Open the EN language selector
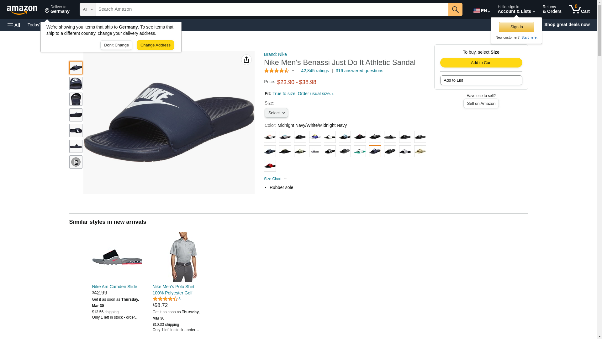This screenshot has width=602, height=339. (x=482, y=10)
